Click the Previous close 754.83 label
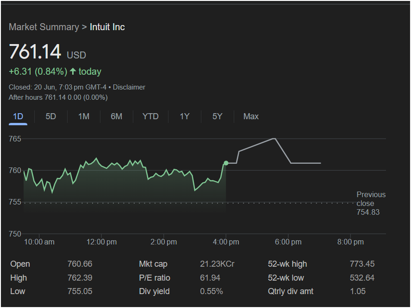 pos(371,204)
